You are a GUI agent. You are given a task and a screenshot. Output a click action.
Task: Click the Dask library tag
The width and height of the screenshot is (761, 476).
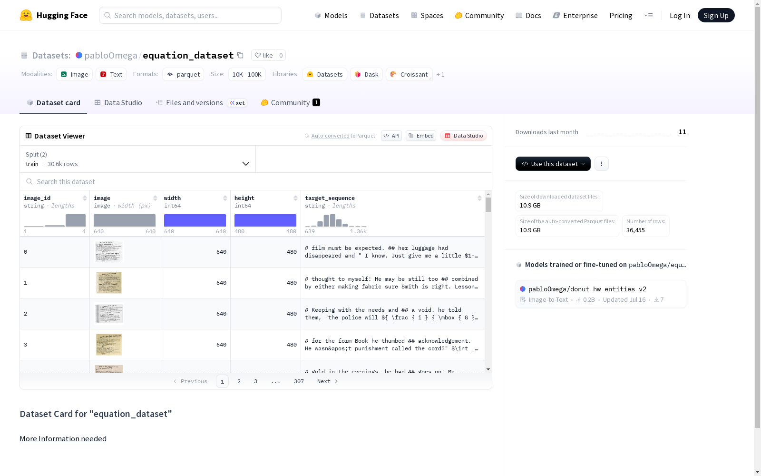367,74
